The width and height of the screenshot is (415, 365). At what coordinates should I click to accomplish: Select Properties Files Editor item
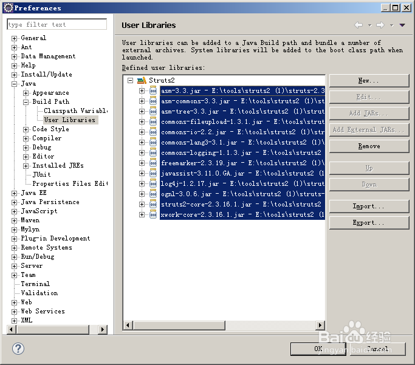pyautogui.click(x=70, y=183)
